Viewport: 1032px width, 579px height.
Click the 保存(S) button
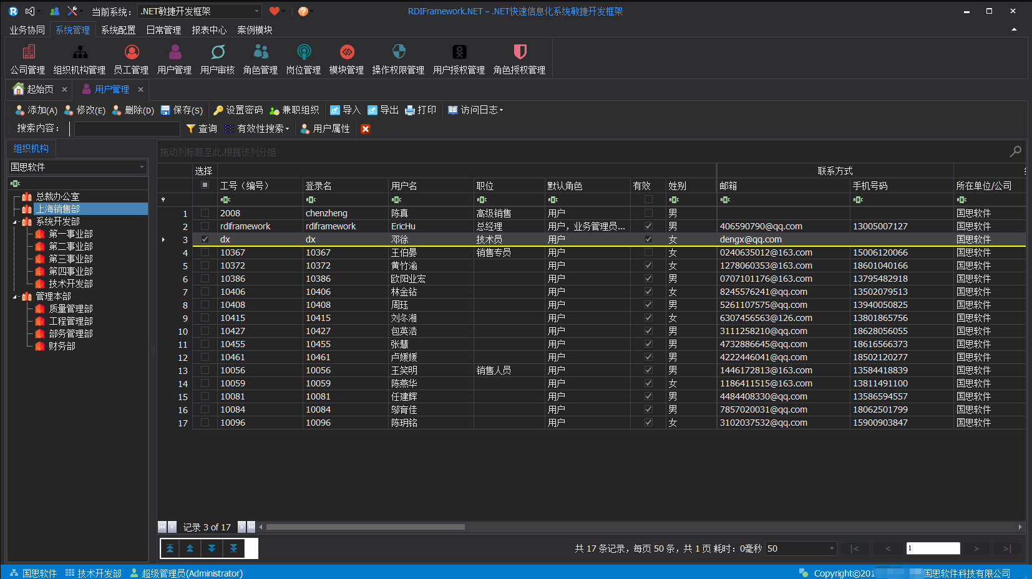point(182,110)
